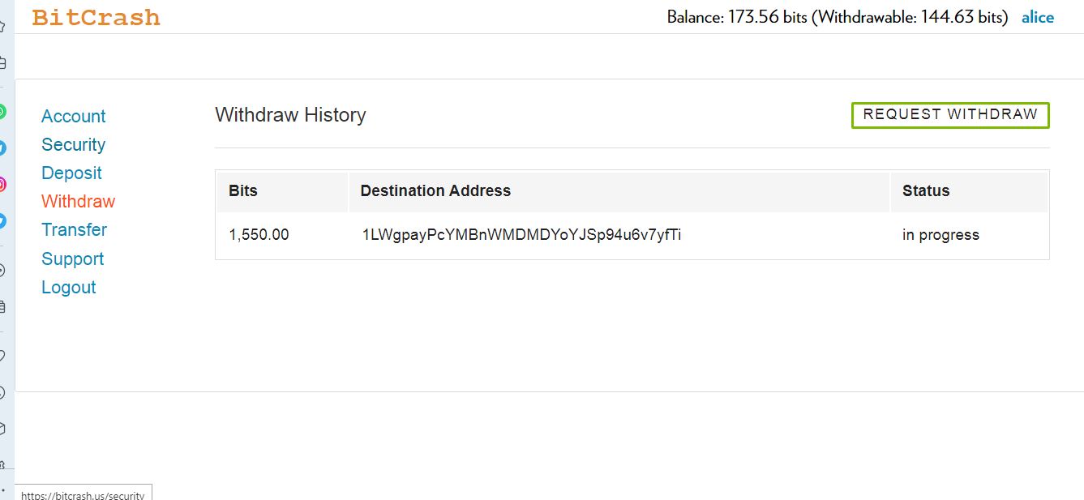This screenshot has height=500, width=1084.
Task: Open the Security section
Action: pyautogui.click(x=74, y=144)
